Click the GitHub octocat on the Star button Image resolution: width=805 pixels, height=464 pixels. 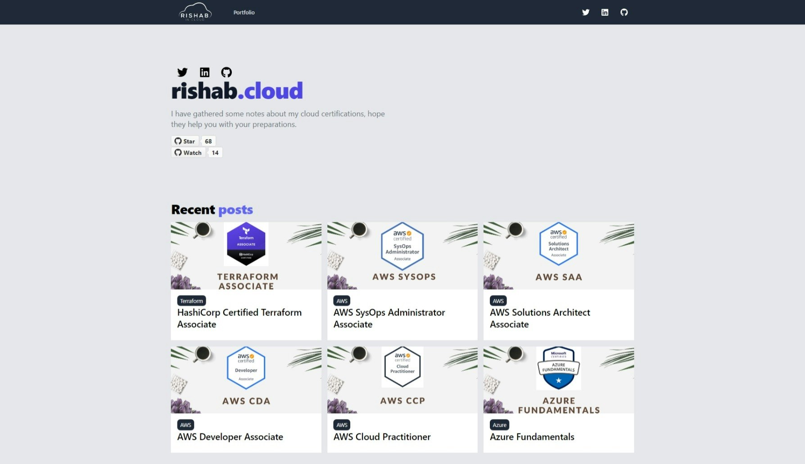[178, 141]
